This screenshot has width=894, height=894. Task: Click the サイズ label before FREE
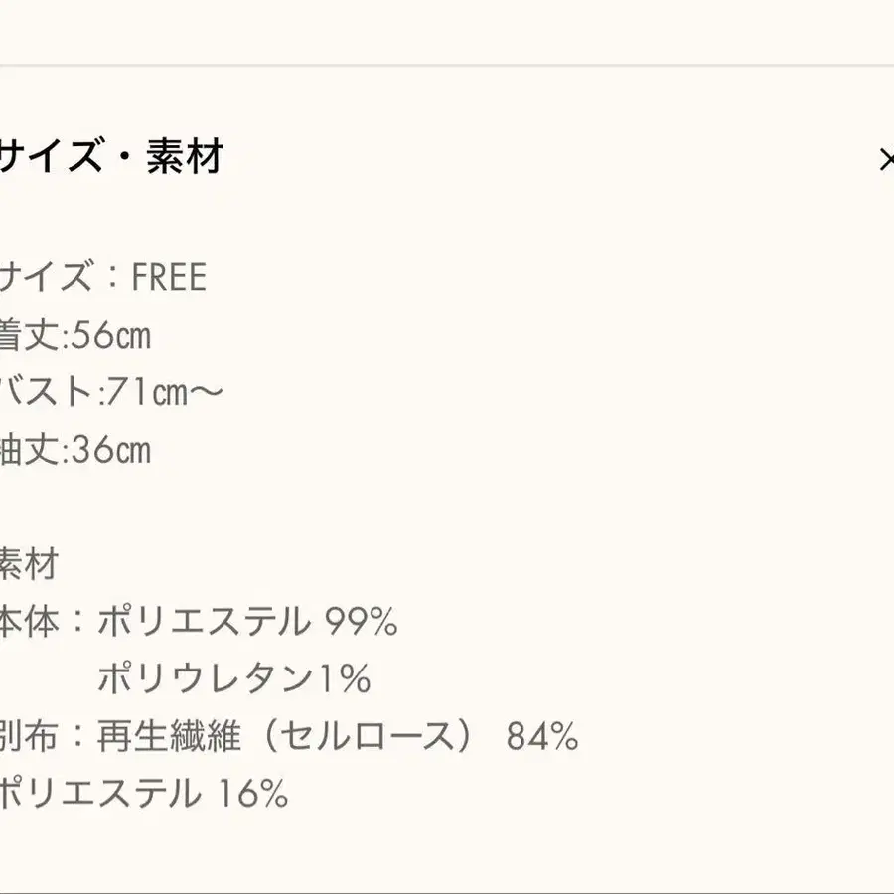click(46, 277)
